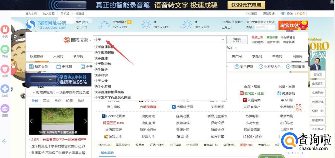Click the cloudy weather icon
335x158 pixels.
coord(104,25)
